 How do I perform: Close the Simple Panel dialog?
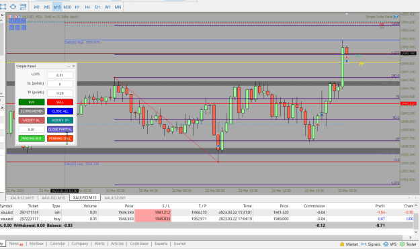(74, 66)
